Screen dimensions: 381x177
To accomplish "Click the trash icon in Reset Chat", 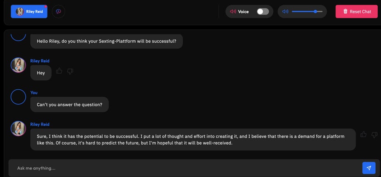I will [x=345, y=11].
